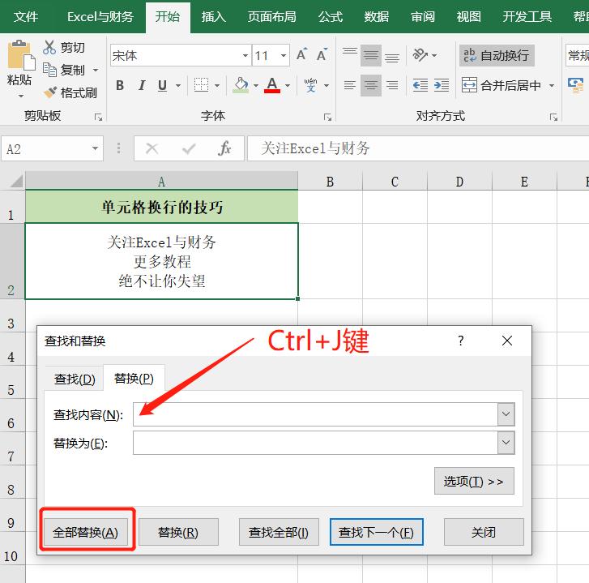This screenshot has height=583, width=589.
Task: Click the wén phonetic guide icon
Action: pos(310,85)
